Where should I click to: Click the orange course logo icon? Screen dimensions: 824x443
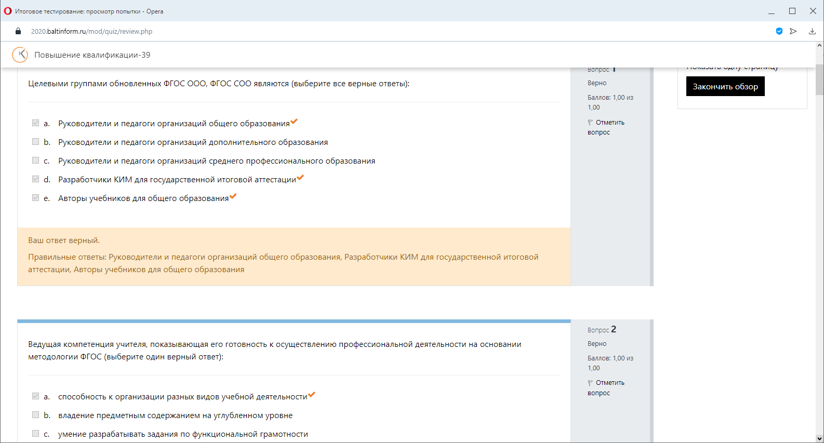(20, 55)
